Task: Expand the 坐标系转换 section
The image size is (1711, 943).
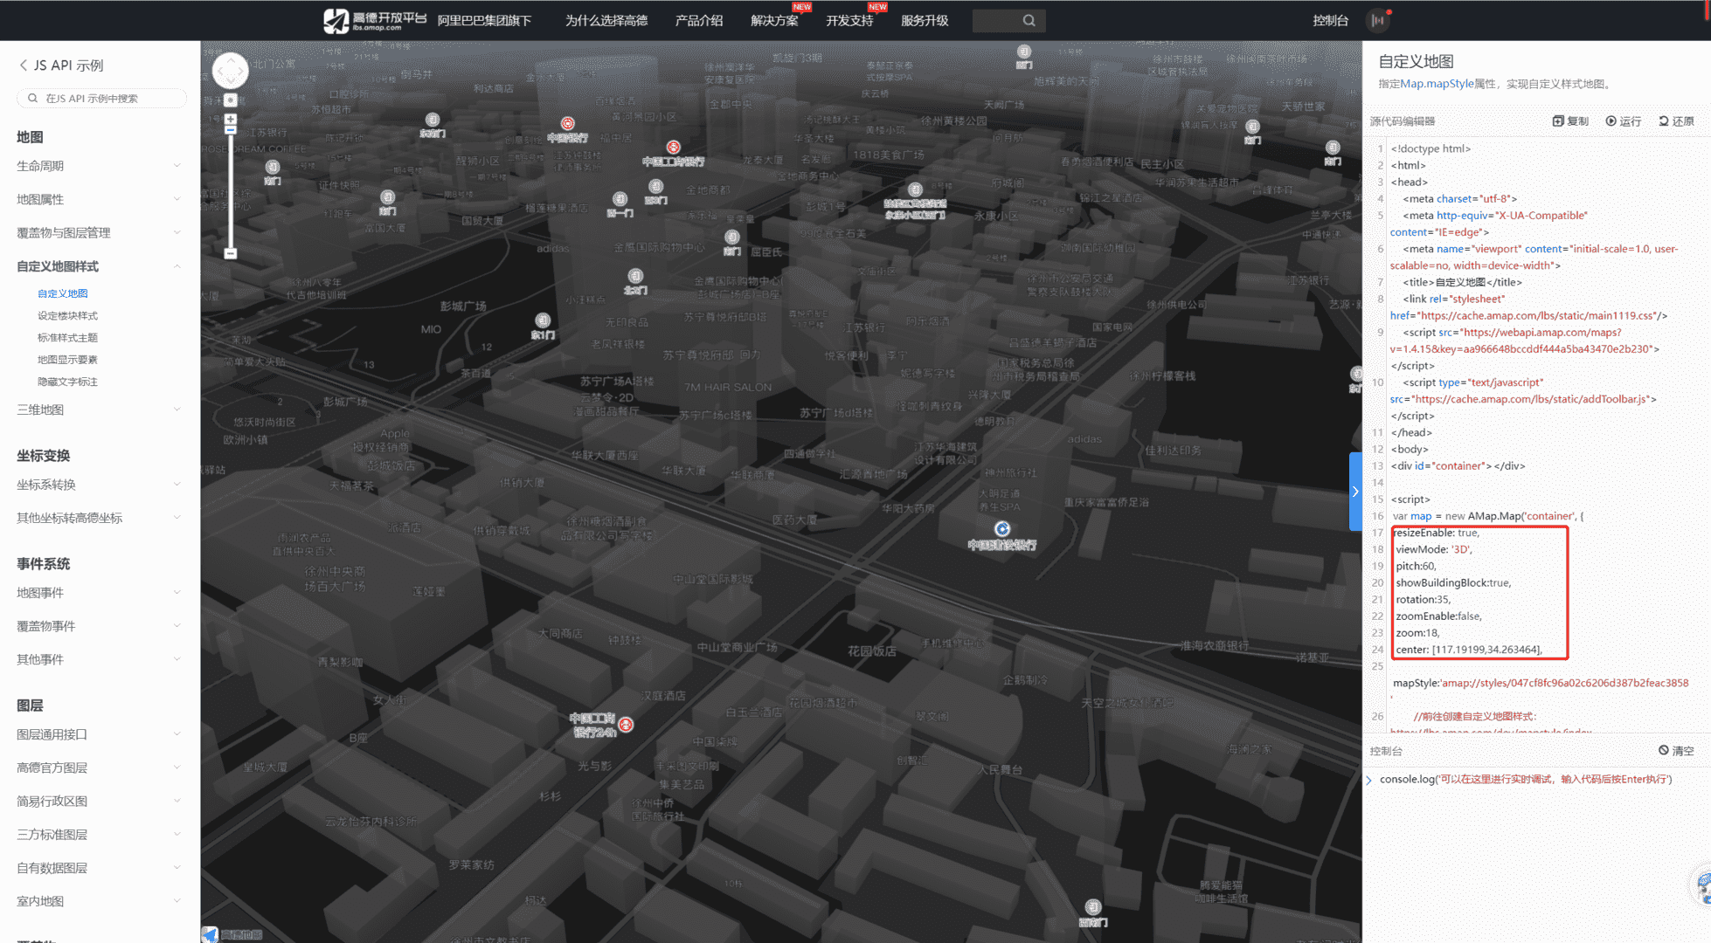Action: pos(99,485)
